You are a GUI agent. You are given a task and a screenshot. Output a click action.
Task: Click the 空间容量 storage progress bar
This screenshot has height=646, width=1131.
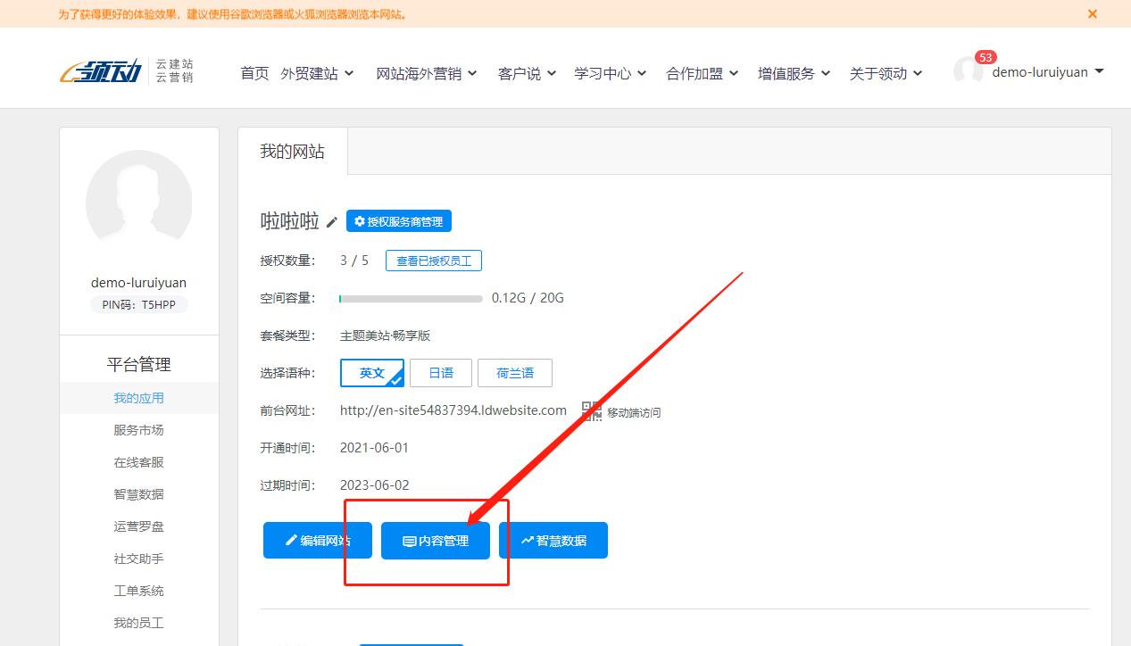[x=411, y=298]
